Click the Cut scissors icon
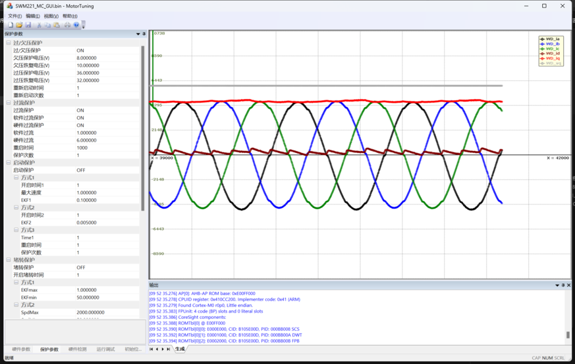This screenshot has height=364, width=575. tap(39, 25)
